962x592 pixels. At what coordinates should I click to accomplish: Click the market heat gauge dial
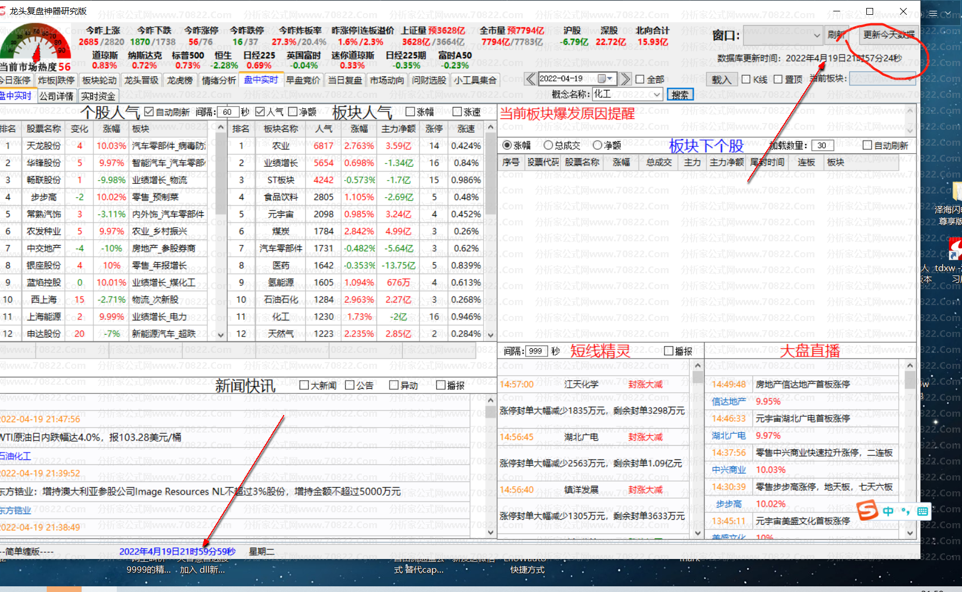[35, 43]
